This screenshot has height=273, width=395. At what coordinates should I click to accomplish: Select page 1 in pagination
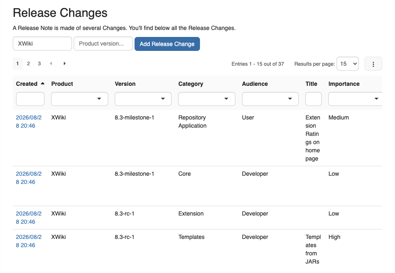17,64
